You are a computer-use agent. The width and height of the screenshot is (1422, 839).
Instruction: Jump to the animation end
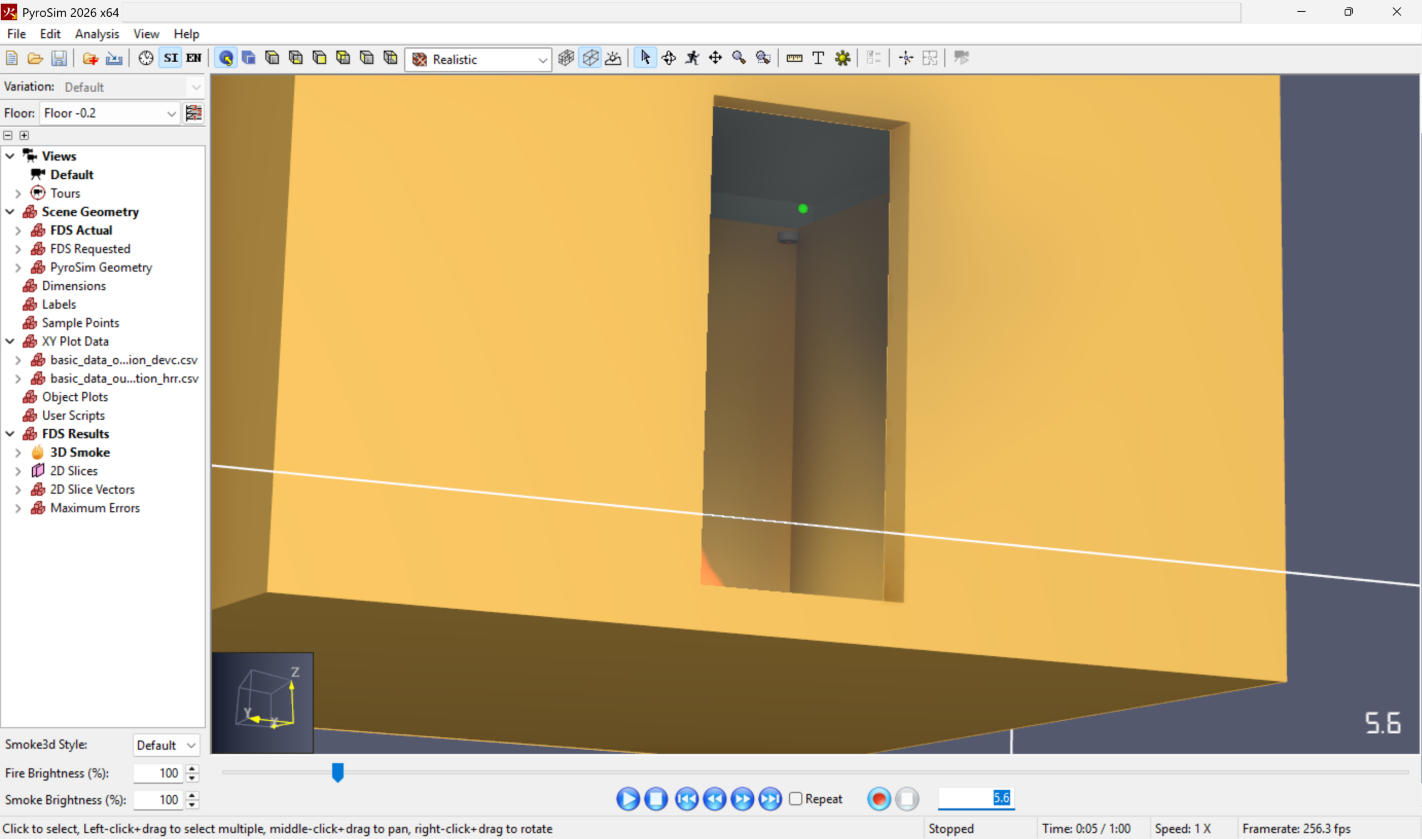pyautogui.click(x=770, y=799)
